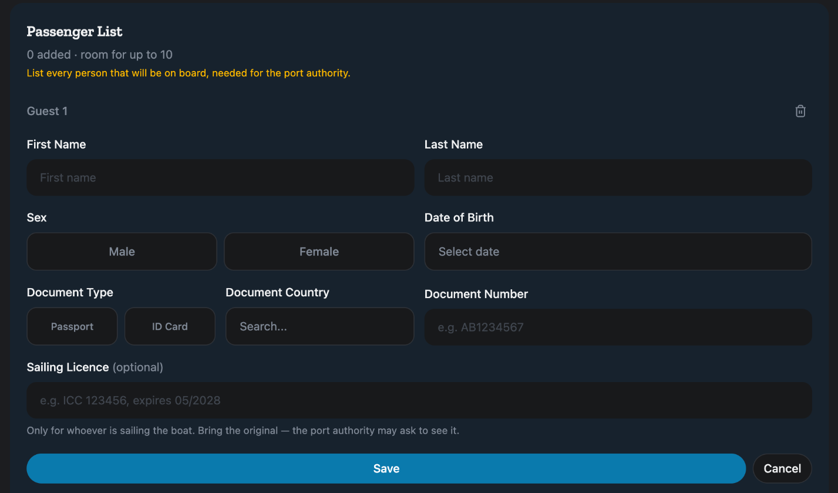This screenshot has height=493, width=838.
Task: Click the Sailing Licence helper note about bringing the original
Action: 243,431
